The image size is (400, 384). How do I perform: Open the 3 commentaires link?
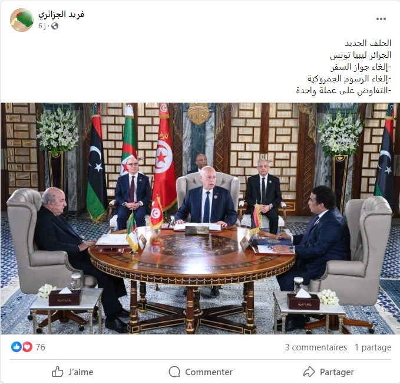click(x=316, y=347)
